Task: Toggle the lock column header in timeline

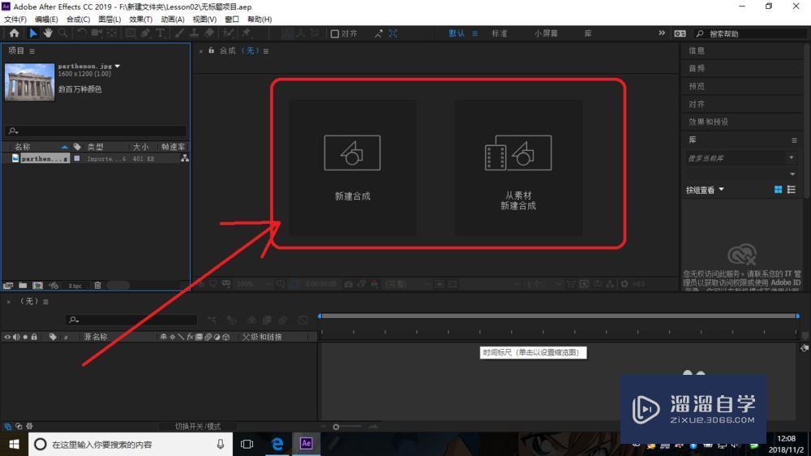Action: [x=34, y=337]
